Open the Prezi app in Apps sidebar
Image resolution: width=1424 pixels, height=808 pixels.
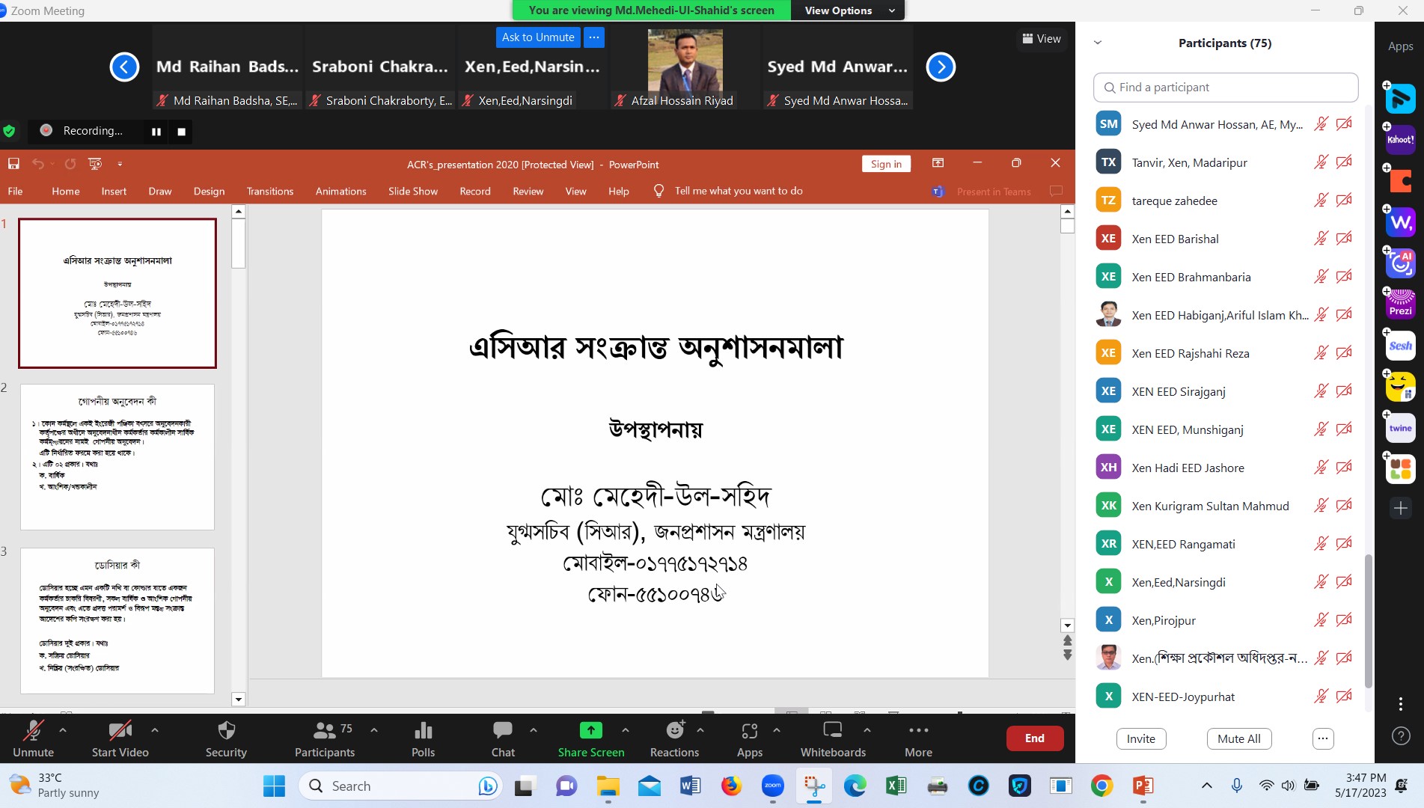pos(1400,304)
